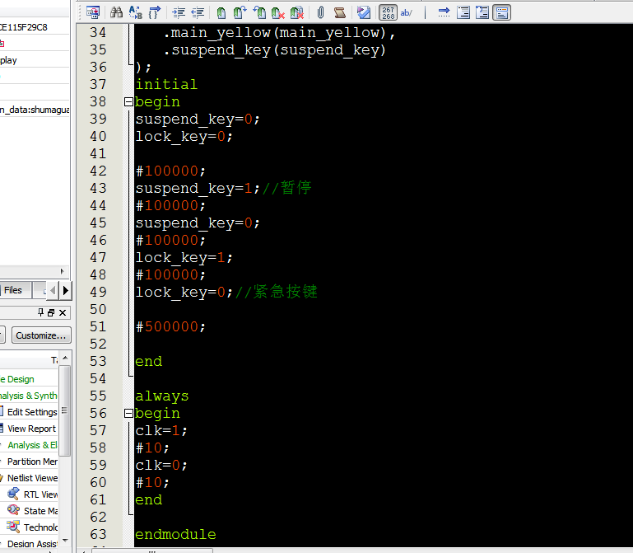Click the 'endmodule' keyword

[x=175, y=534]
